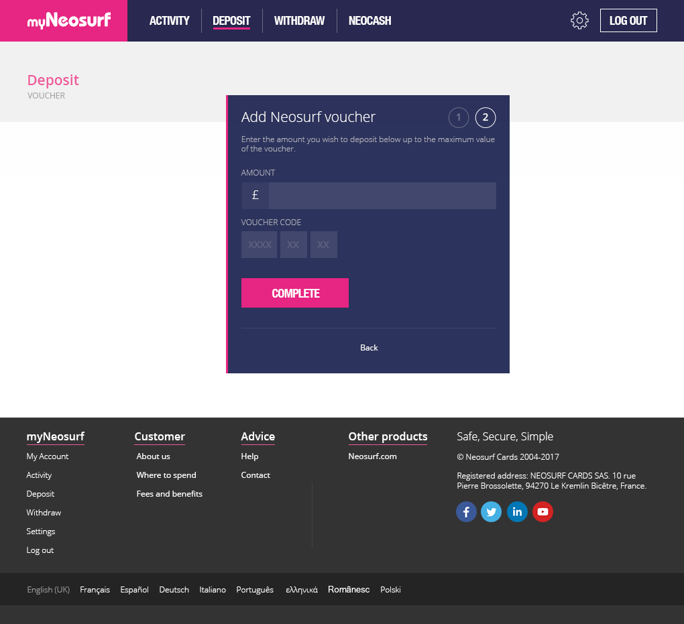Click Log out footer link
The image size is (684, 624).
(40, 550)
